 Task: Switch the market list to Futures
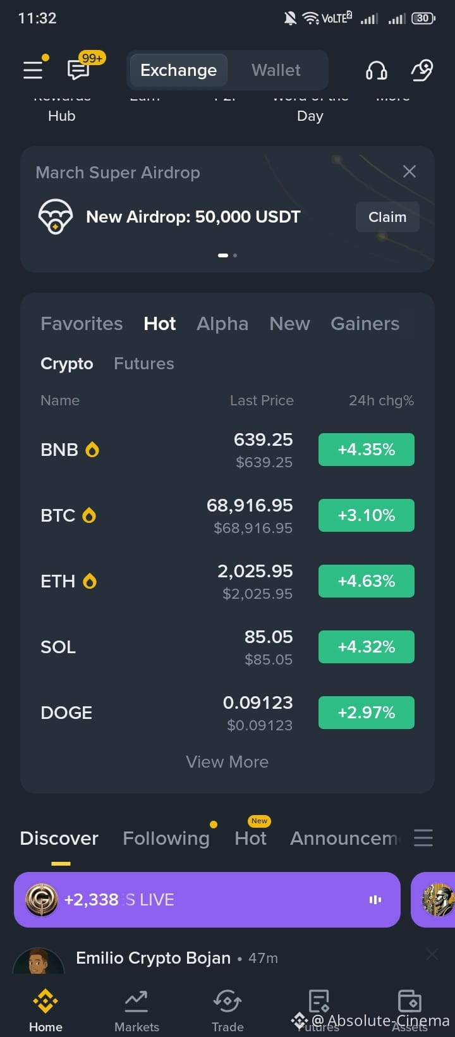point(144,364)
